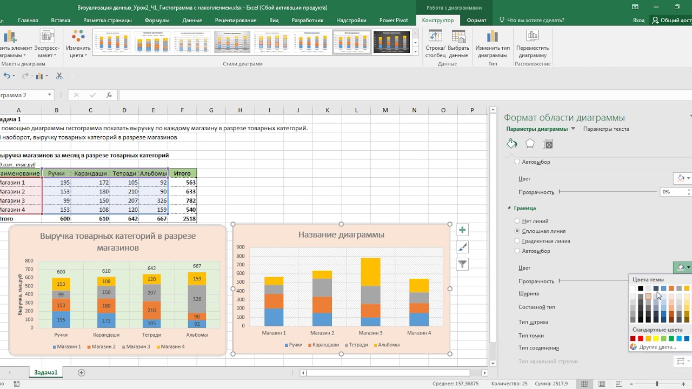Open Chart Styles brush button beside chart
692x389 pixels.
coord(462,247)
